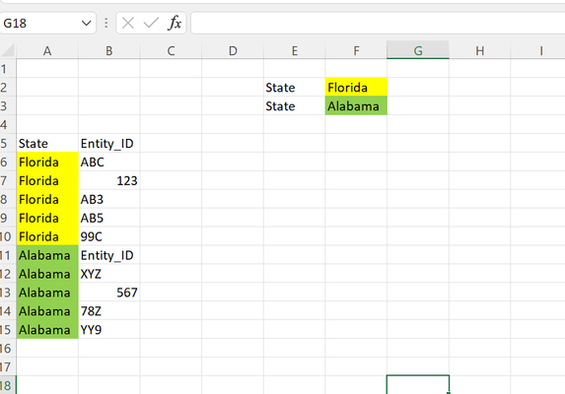Select row 1 header

point(8,68)
